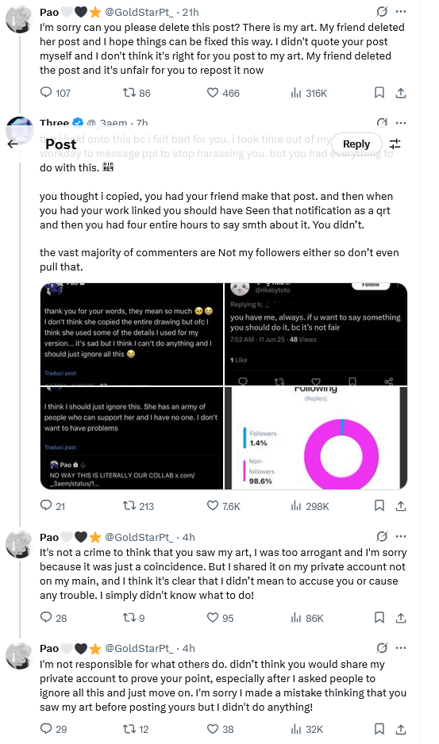The height and width of the screenshot is (744, 439).
Task: Open more options on Pao's 21h post
Action: (401, 11)
